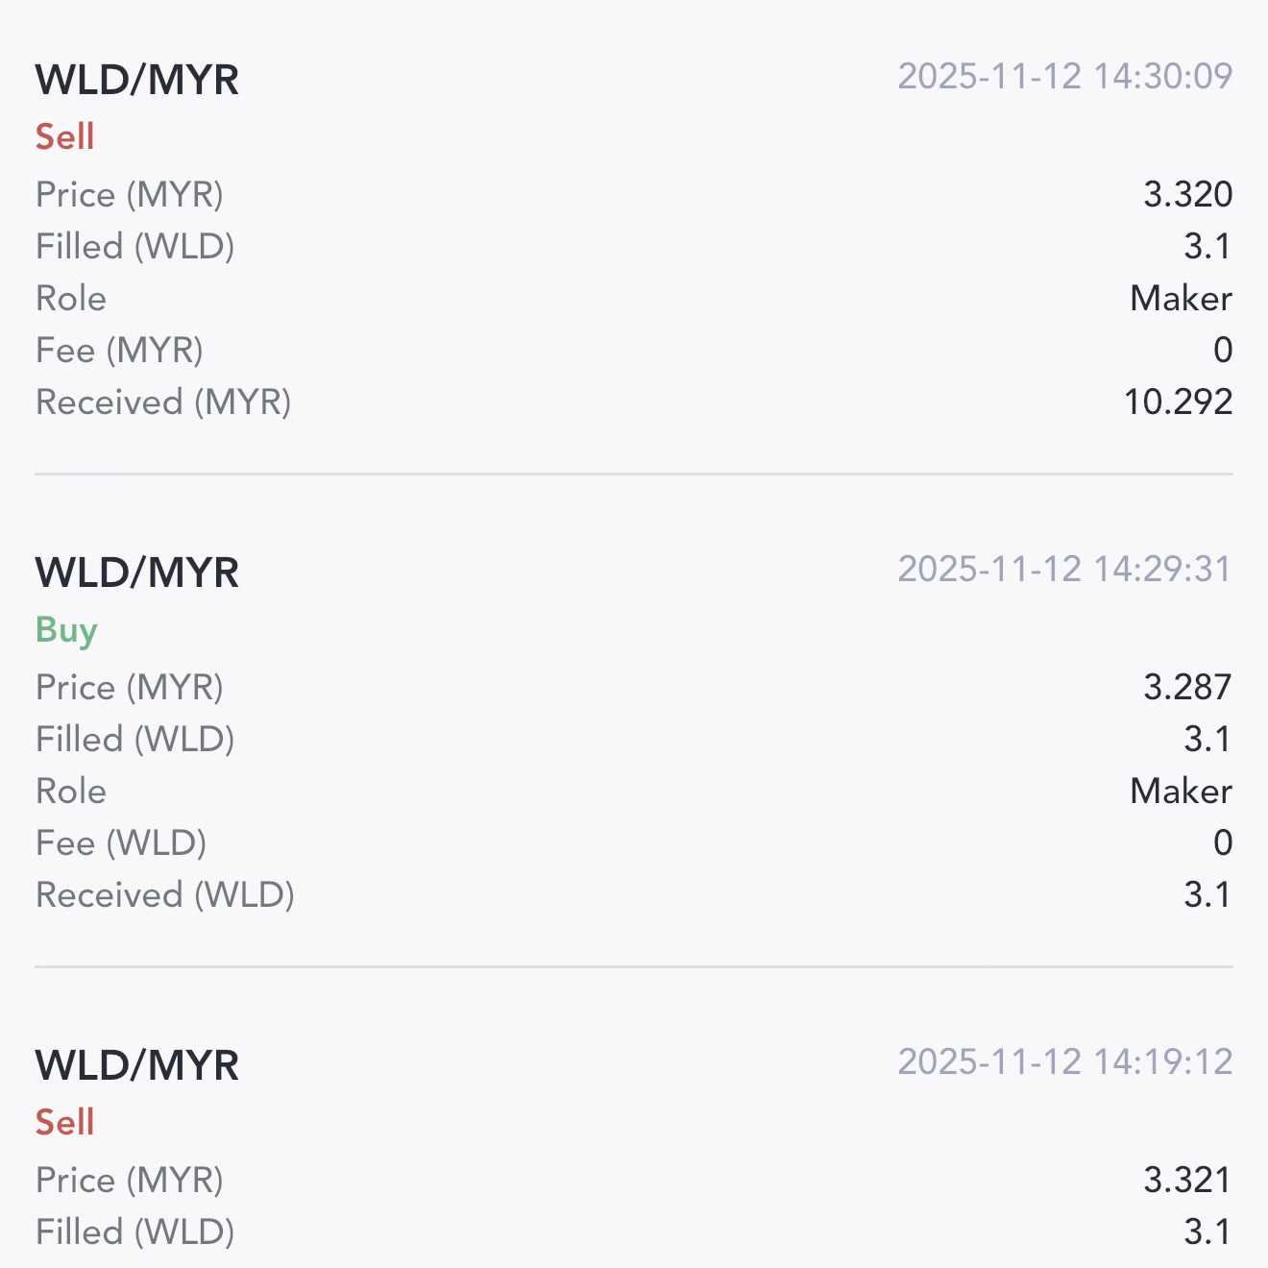Click the 3.287 price value
The height and width of the screenshot is (1268, 1268).
click(x=1187, y=687)
